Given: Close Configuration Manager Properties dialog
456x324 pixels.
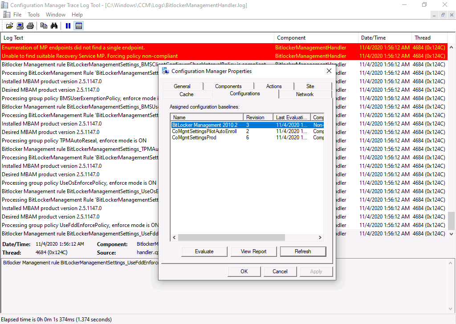Looking at the screenshot, I should 329,71.
